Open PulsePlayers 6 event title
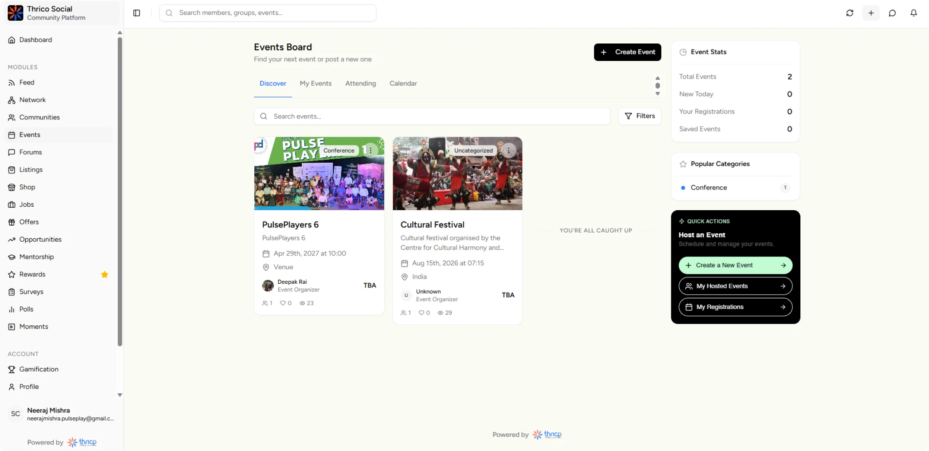Screen dimensions: 929x451 [x=290, y=225]
